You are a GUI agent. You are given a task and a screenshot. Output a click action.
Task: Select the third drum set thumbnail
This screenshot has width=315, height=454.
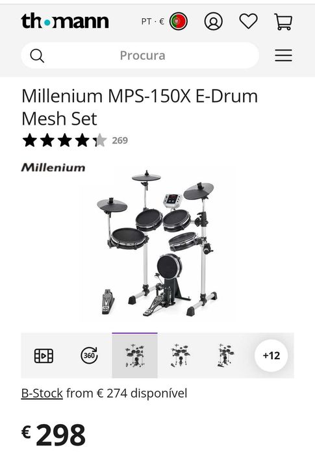pyautogui.click(x=225, y=355)
